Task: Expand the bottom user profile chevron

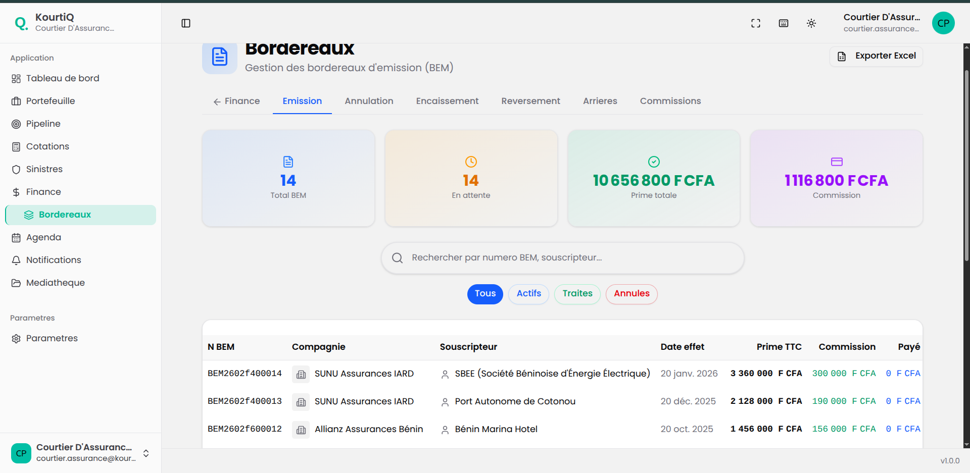Action: click(x=145, y=453)
